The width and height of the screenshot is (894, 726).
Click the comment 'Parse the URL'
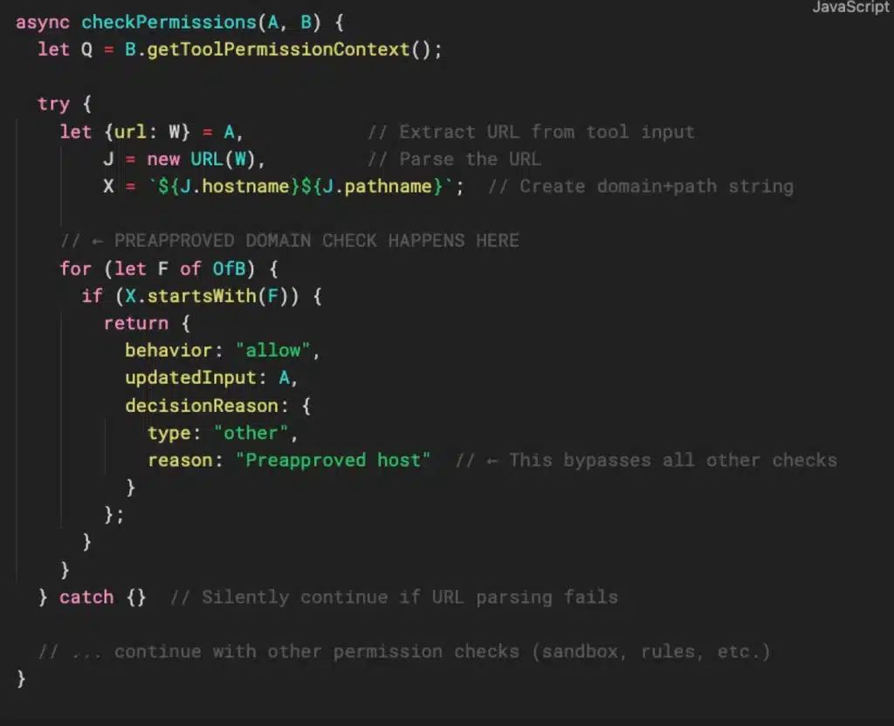[x=454, y=159]
